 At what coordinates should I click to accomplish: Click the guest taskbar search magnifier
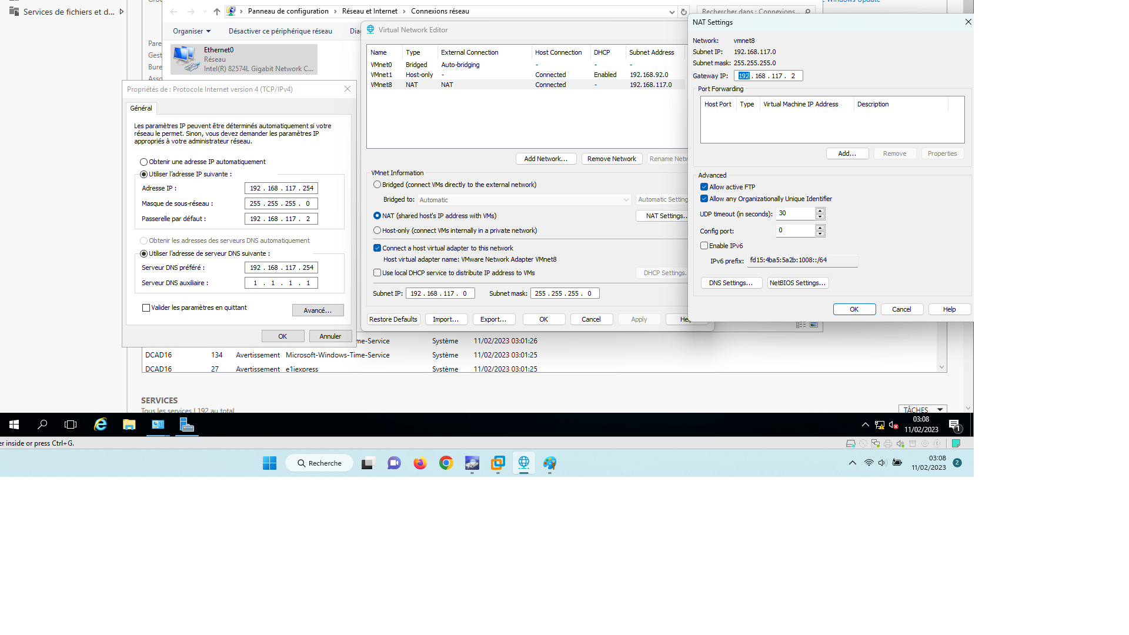[x=42, y=425]
